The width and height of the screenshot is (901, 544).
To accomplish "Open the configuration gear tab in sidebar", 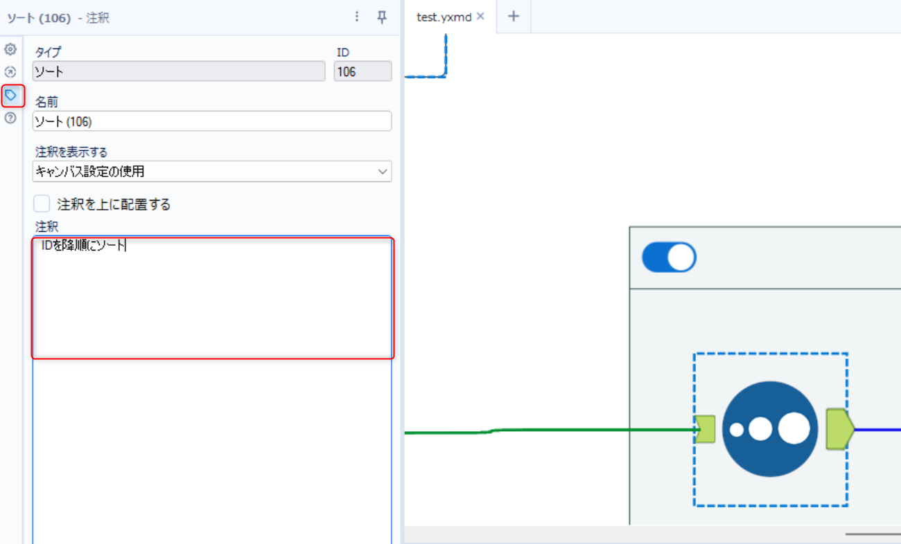I will (x=10, y=50).
